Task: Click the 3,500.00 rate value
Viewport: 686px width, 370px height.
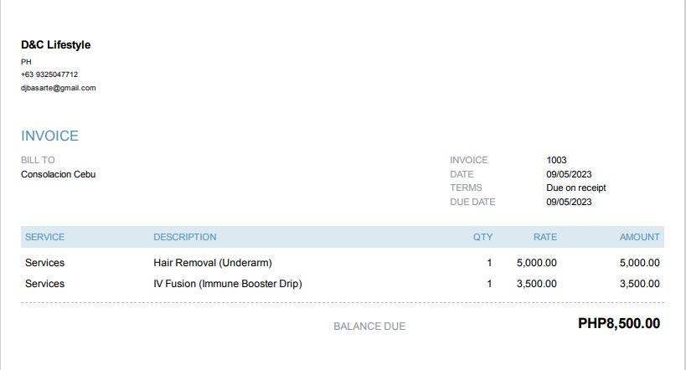Action: (536, 284)
